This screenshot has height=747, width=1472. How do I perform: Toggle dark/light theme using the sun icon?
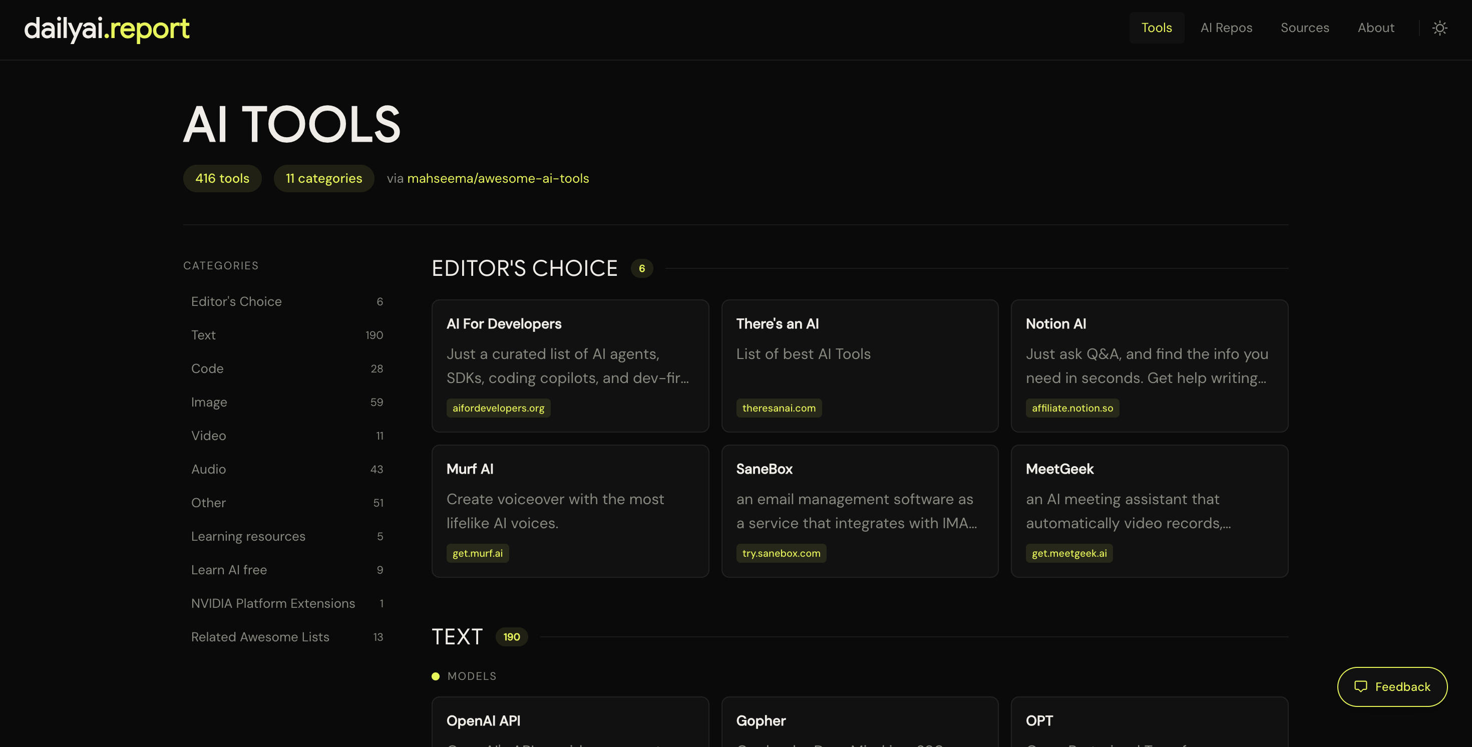[x=1439, y=28]
